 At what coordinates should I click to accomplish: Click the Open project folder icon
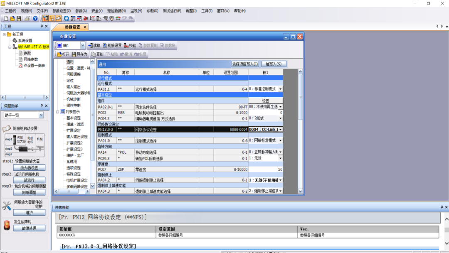click(x=12, y=18)
